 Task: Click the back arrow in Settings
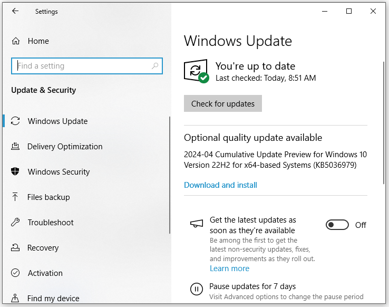15,11
